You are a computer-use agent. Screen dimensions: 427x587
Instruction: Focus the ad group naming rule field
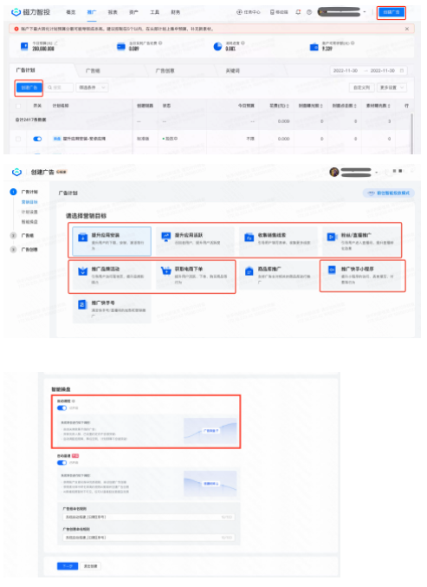[149, 517]
